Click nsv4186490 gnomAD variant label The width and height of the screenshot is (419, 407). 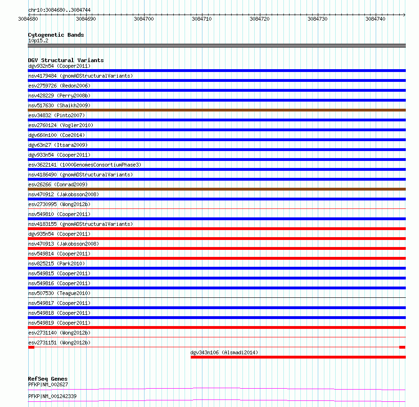coord(81,175)
